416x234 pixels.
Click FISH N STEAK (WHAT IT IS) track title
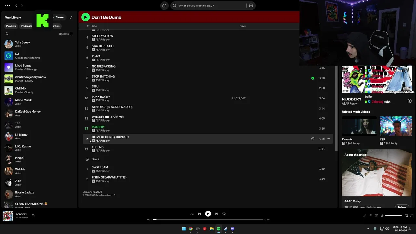tap(109, 177)
